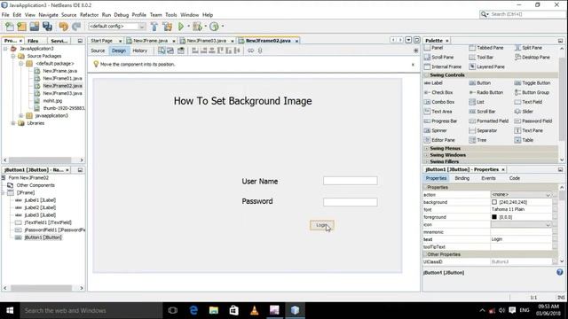The width and height of the screenshot is (568, 319).
Task: Click the Undo toolbar icon
Action: click(x=63, y=27)
